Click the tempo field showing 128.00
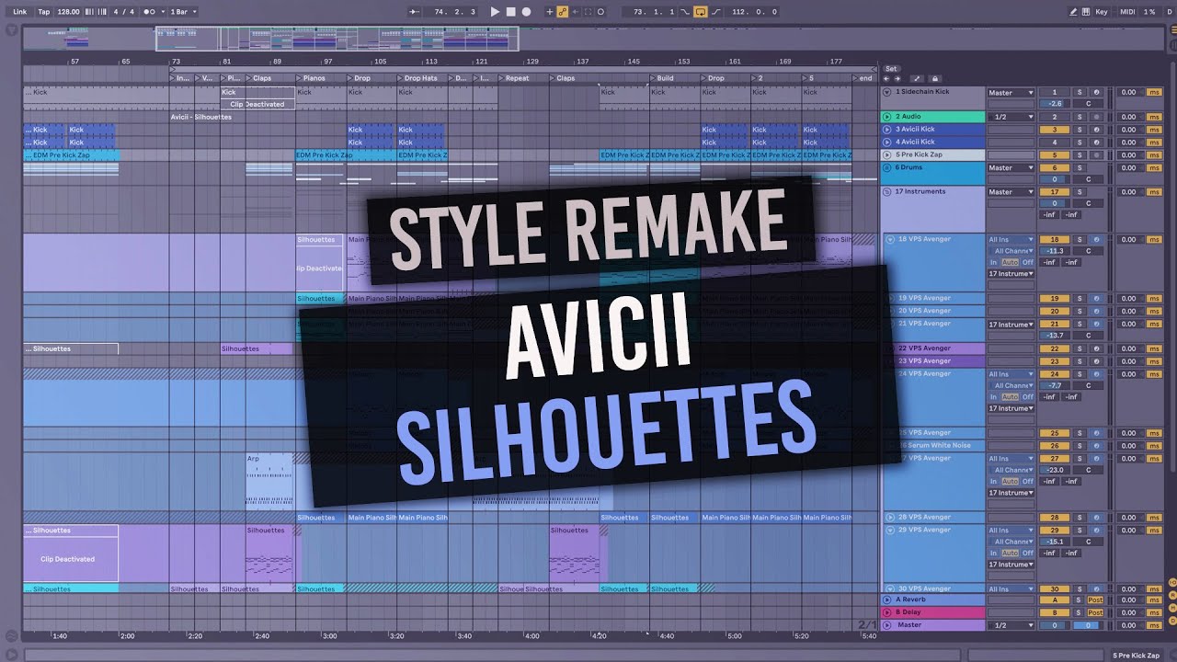1177x662 pixels. (69, 12)
